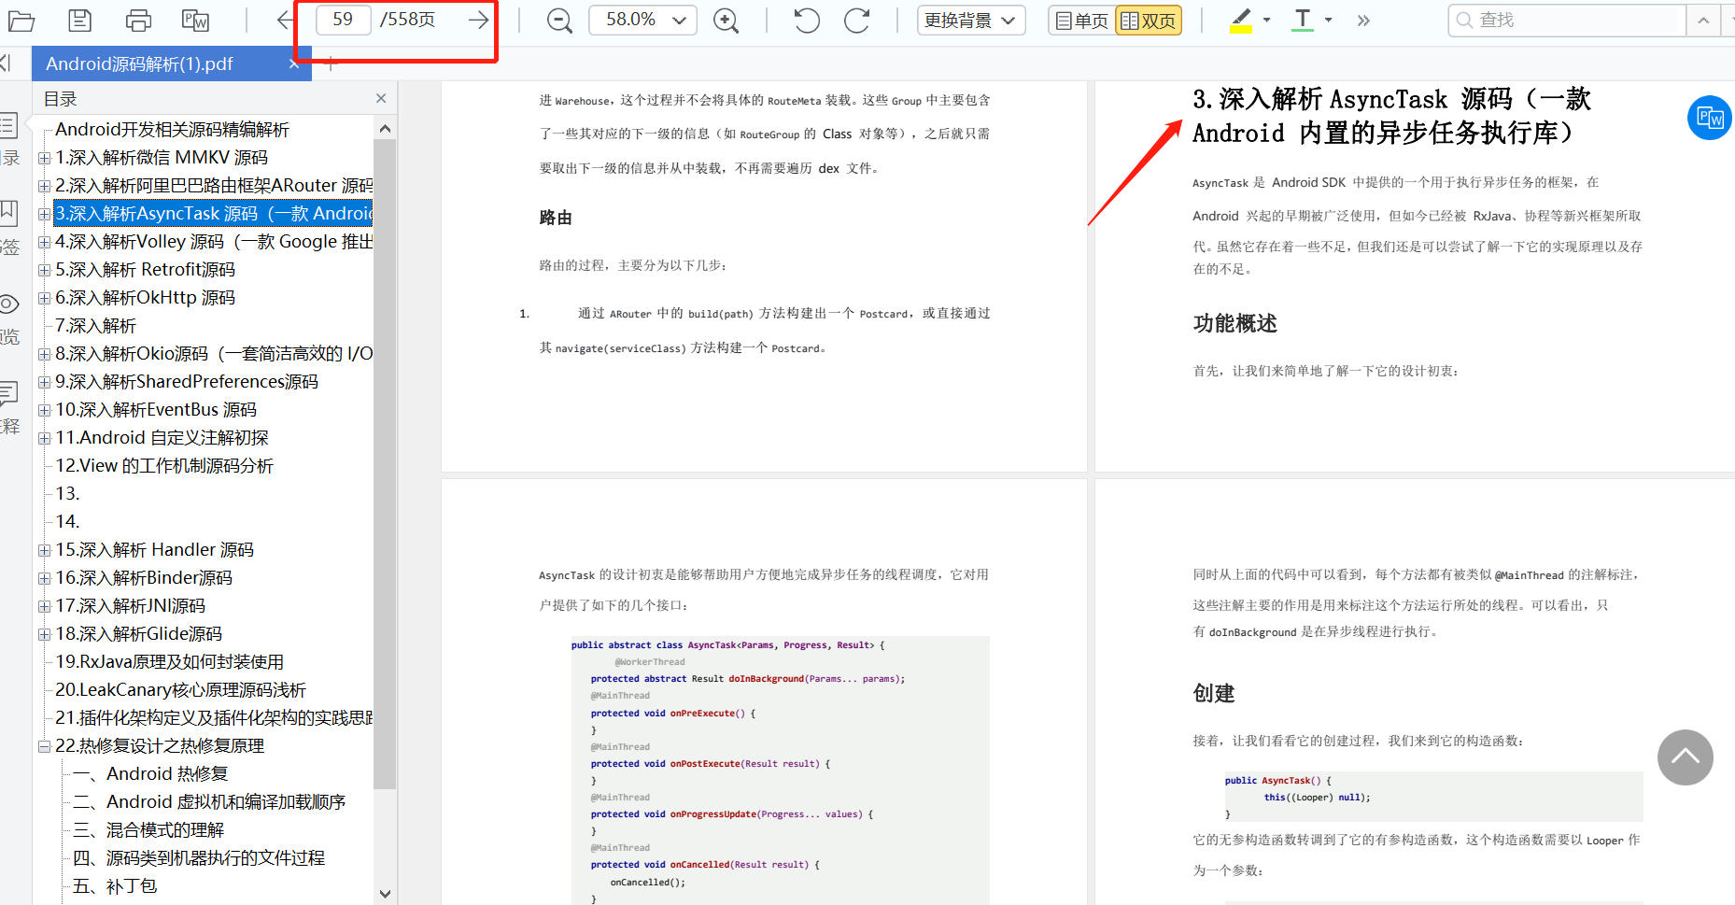Convert the PDF to Word

coord(194,20)
